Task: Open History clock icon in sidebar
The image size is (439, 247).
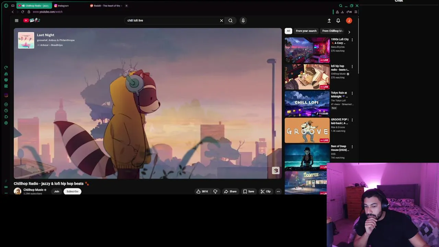Action: coord(6,110)
